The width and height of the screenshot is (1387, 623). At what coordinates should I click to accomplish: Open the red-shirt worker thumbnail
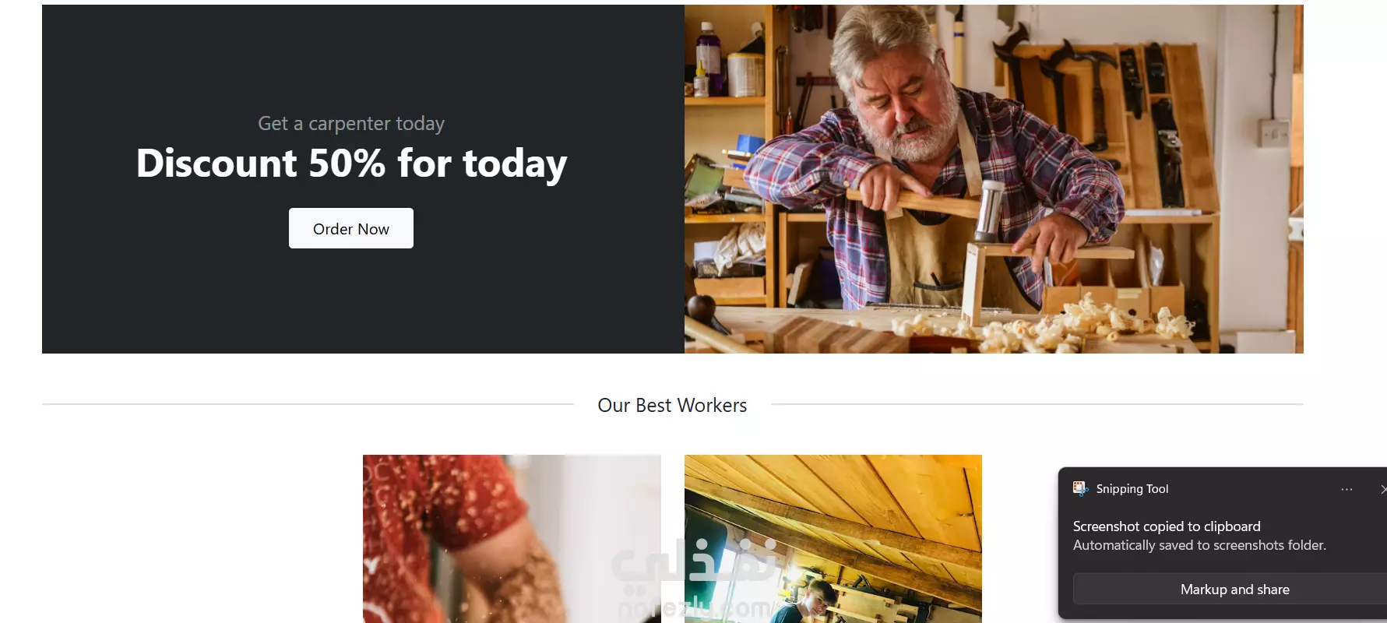(512, 539)
